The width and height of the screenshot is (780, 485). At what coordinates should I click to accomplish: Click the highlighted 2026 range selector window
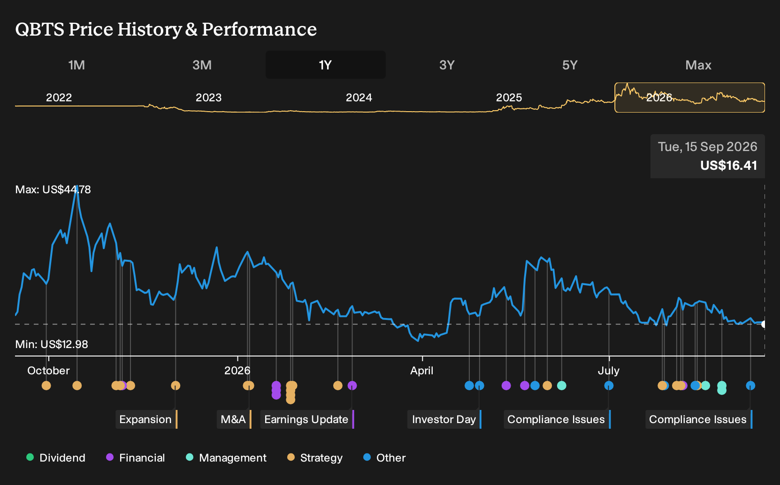click(690, 98)
